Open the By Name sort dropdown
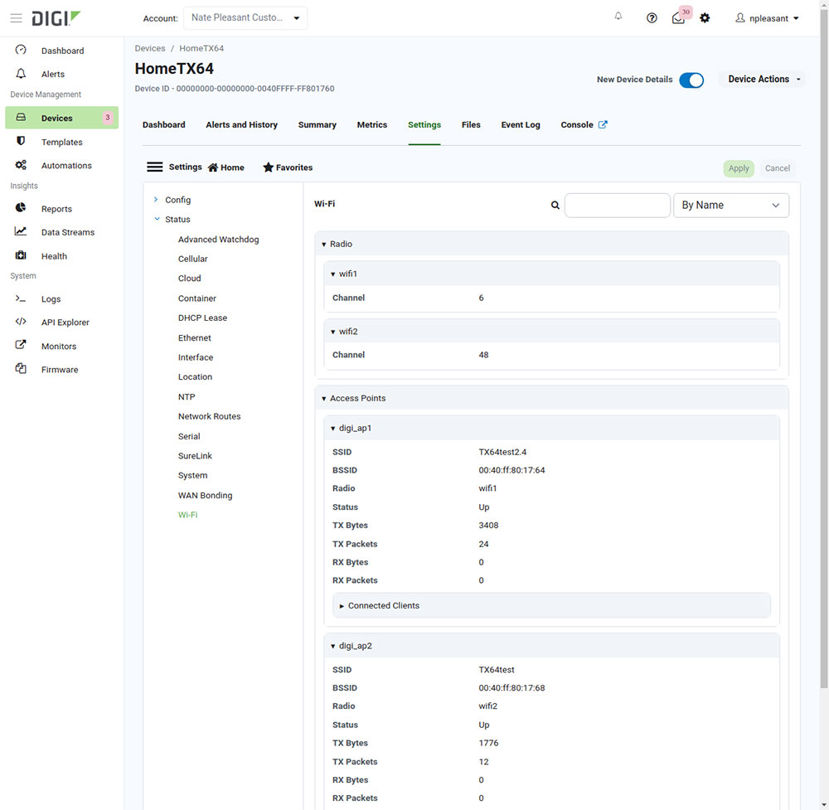The image size is (829, 810). (x=730, y=205)
